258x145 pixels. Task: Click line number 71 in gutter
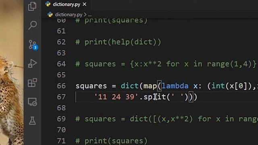(61, 141)
